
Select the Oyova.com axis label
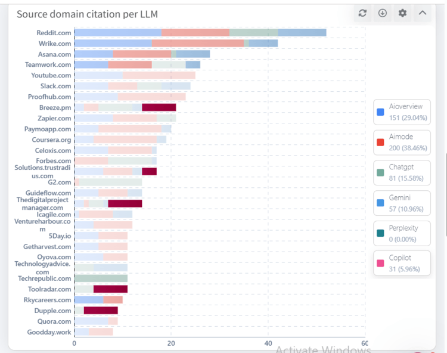54,257
